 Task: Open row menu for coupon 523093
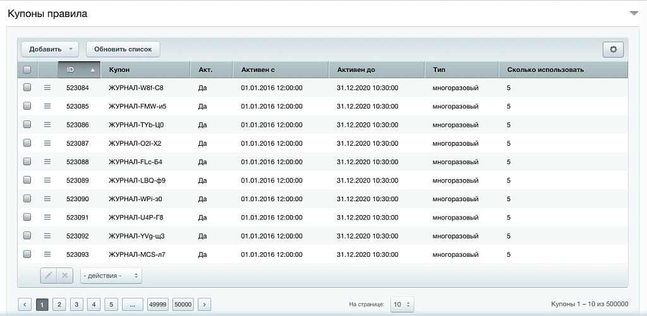[47, 254]
